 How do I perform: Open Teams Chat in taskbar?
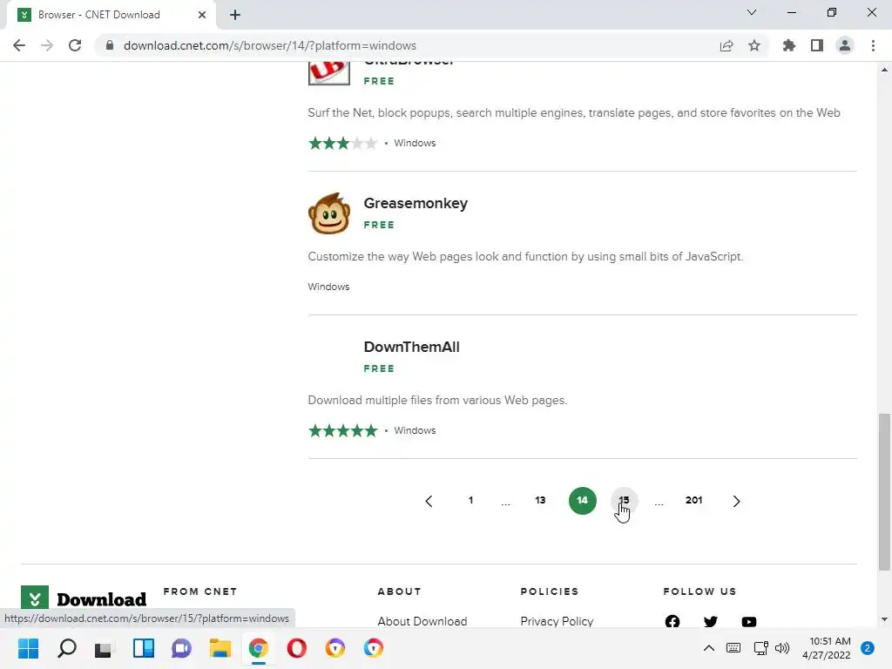point(181,648)
